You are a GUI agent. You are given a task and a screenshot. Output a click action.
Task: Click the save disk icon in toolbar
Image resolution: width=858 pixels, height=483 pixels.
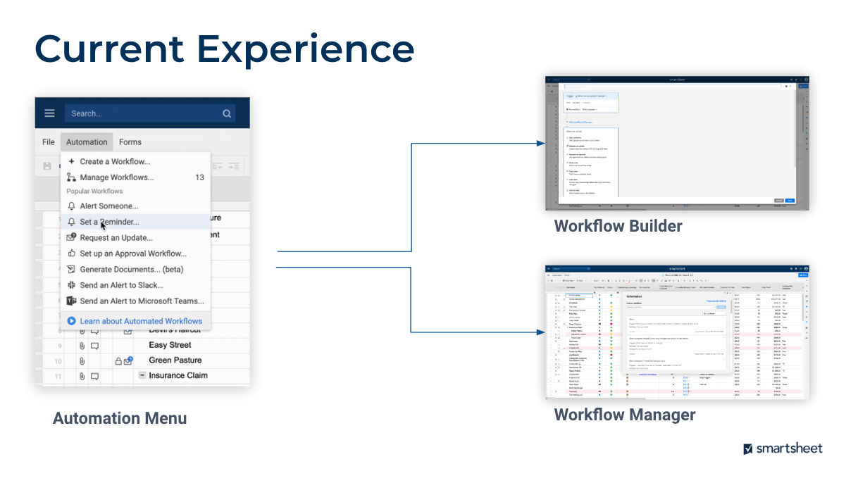(47, 166)
